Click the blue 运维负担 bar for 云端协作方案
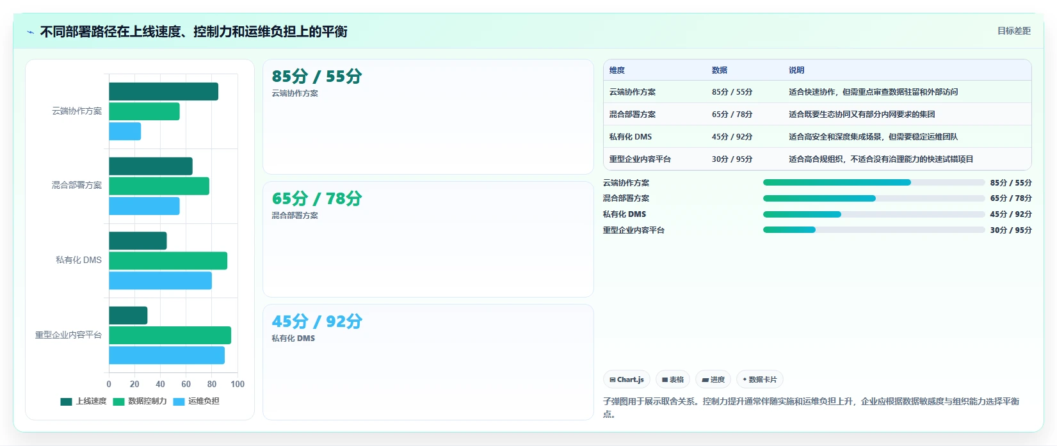Viewport: 1057px width, 446px height. click(125, 131)
